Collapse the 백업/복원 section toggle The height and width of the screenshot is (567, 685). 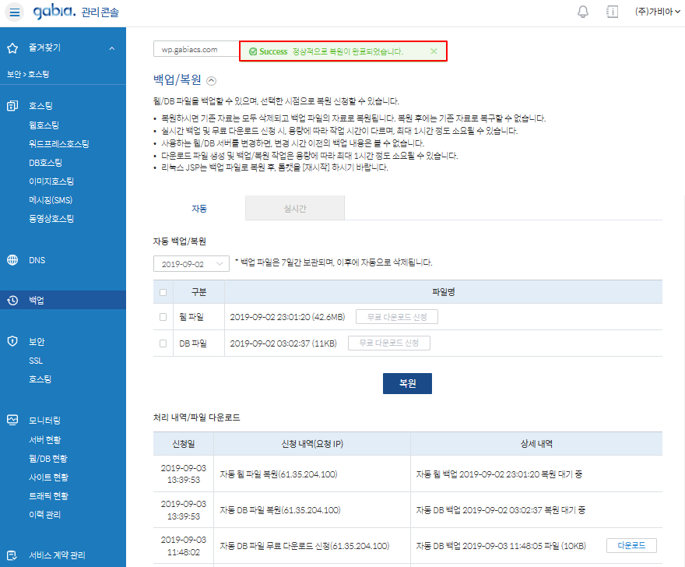point(211,81)
